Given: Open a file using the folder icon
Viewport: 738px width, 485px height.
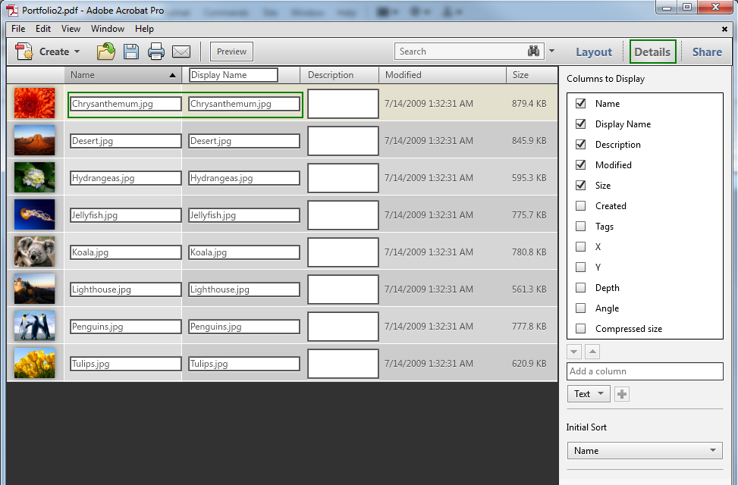Looking at the screenshot, I should click(105, 51).
